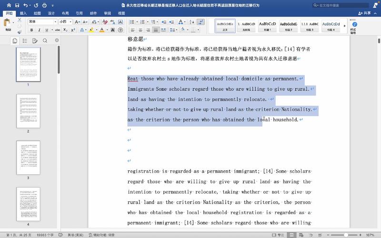381x238 pixels.
Task: Switch to the 设计 ribbon tab
Action: [51, 13]
